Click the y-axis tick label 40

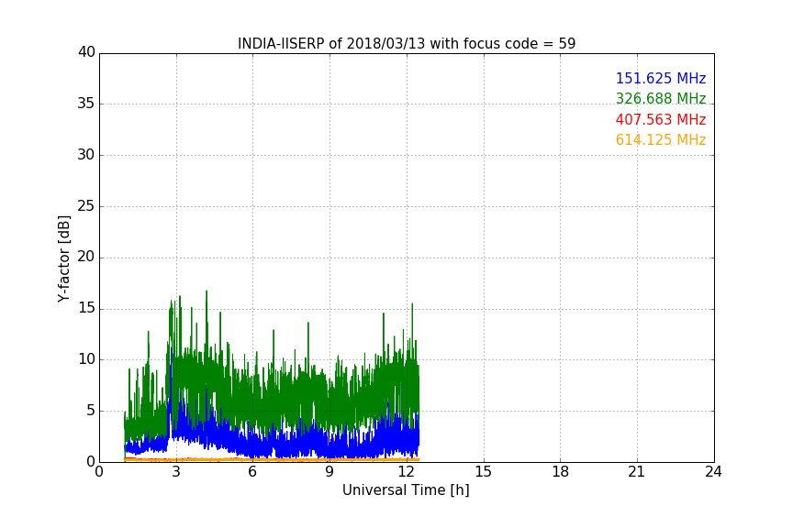click(x=86, y=52)
